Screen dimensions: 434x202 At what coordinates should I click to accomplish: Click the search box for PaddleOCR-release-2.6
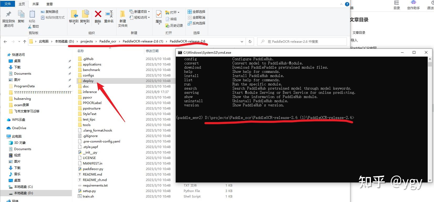coord(302,42)
